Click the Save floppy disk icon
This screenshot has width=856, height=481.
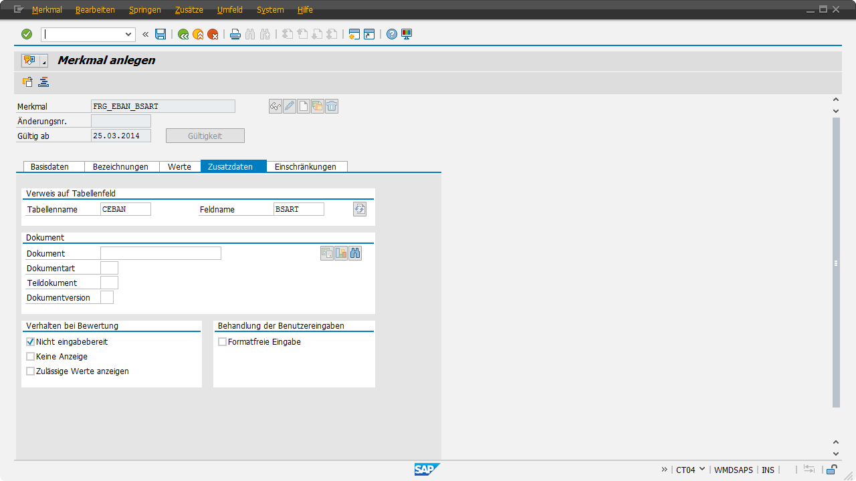click(160, 34)
